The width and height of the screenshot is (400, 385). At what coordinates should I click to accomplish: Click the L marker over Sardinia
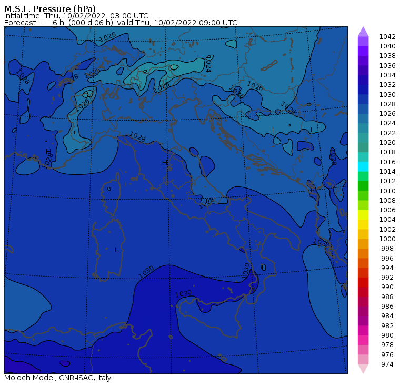[x=116, y=250]
